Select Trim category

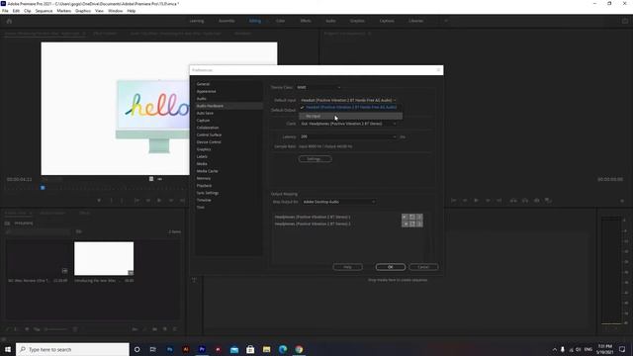[x=200, y=208]
